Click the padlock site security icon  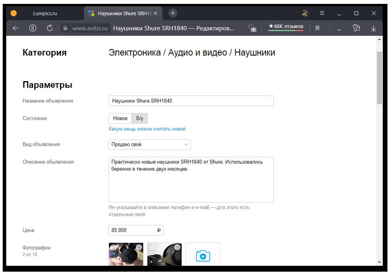pos(65,28)
